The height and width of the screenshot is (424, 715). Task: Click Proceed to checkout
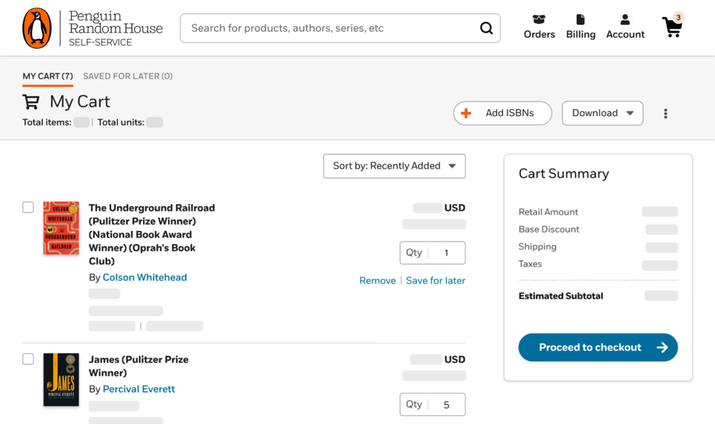click(598, 348)
